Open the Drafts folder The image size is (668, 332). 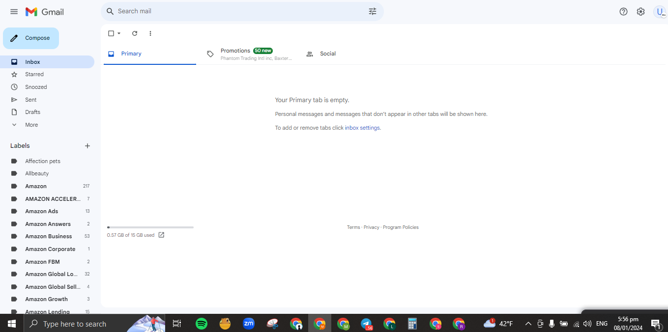[x=47, y=112]
